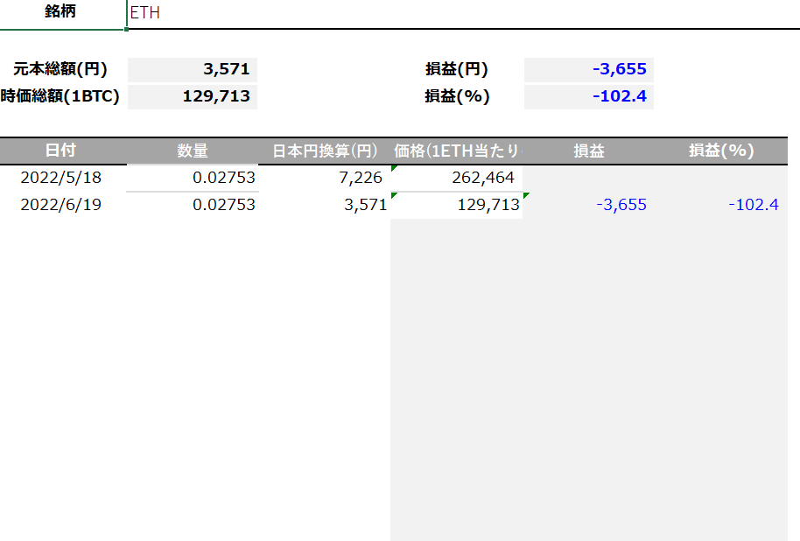Image resolution: width=800 pixels, height=541 pixels.
Task: Click the -3,655 loss cell in 2022/6/19 row
Action: pyautogui.click(x=589, y=205)
